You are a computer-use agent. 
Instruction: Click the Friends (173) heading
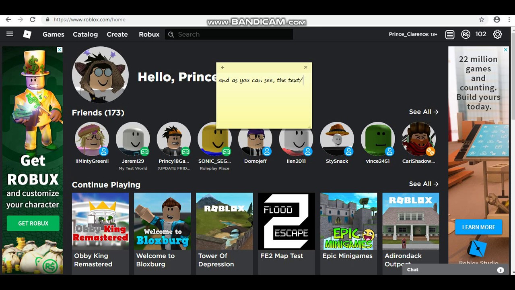(98, 113)
